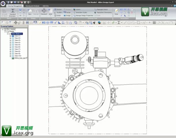Insert a Standard view

pos(44,12)
